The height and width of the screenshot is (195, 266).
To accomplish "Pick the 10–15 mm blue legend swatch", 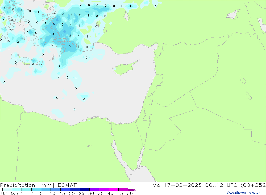I will click(56, 190).
